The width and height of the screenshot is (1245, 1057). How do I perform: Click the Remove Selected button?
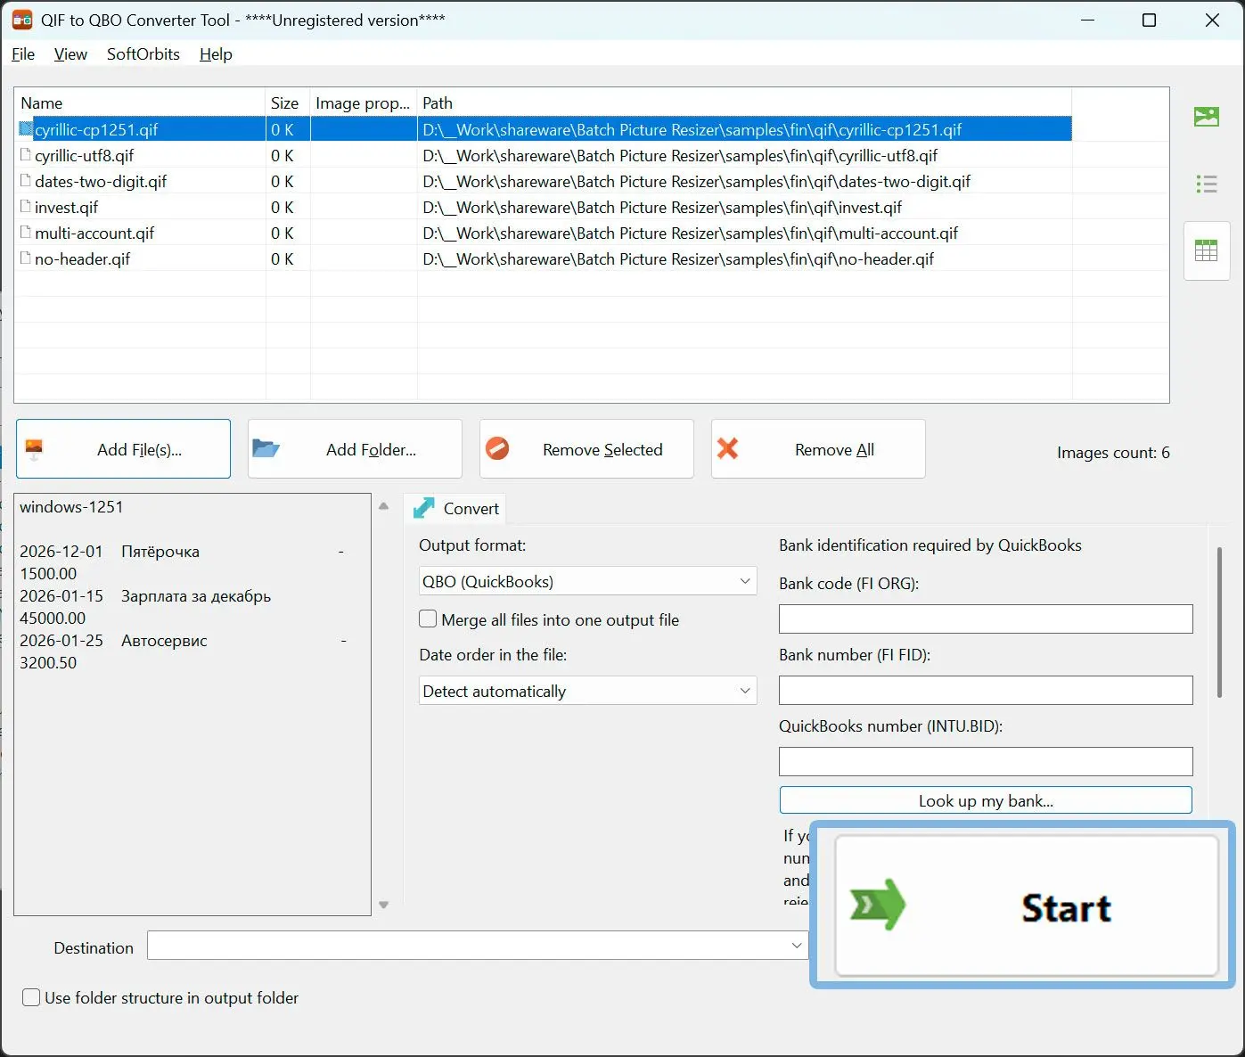pos(586,449)
